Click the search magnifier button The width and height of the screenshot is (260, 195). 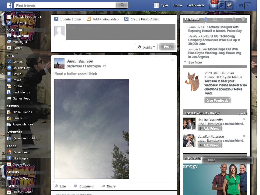pos(122,5)
